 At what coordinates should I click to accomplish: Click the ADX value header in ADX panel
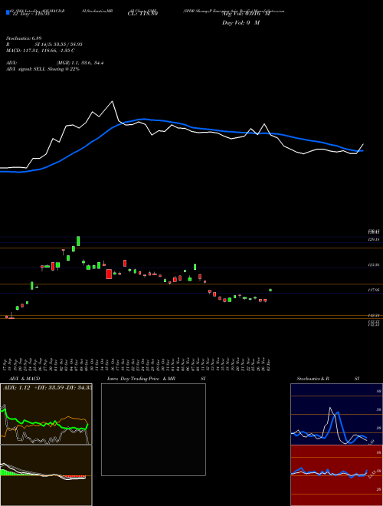click(x=47, y=388)
